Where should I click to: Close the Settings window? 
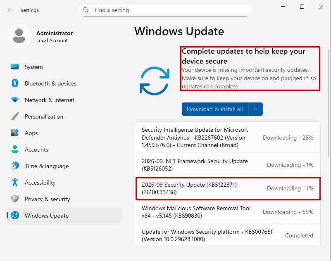[x=321, y=7]
